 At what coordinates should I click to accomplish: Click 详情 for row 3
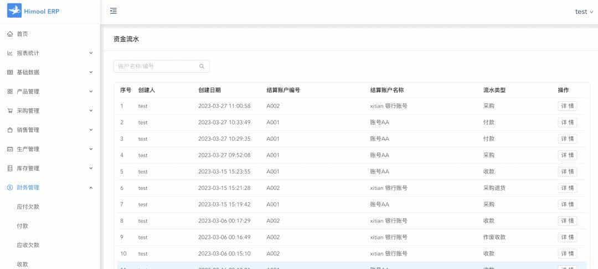[x=567, y=139]
